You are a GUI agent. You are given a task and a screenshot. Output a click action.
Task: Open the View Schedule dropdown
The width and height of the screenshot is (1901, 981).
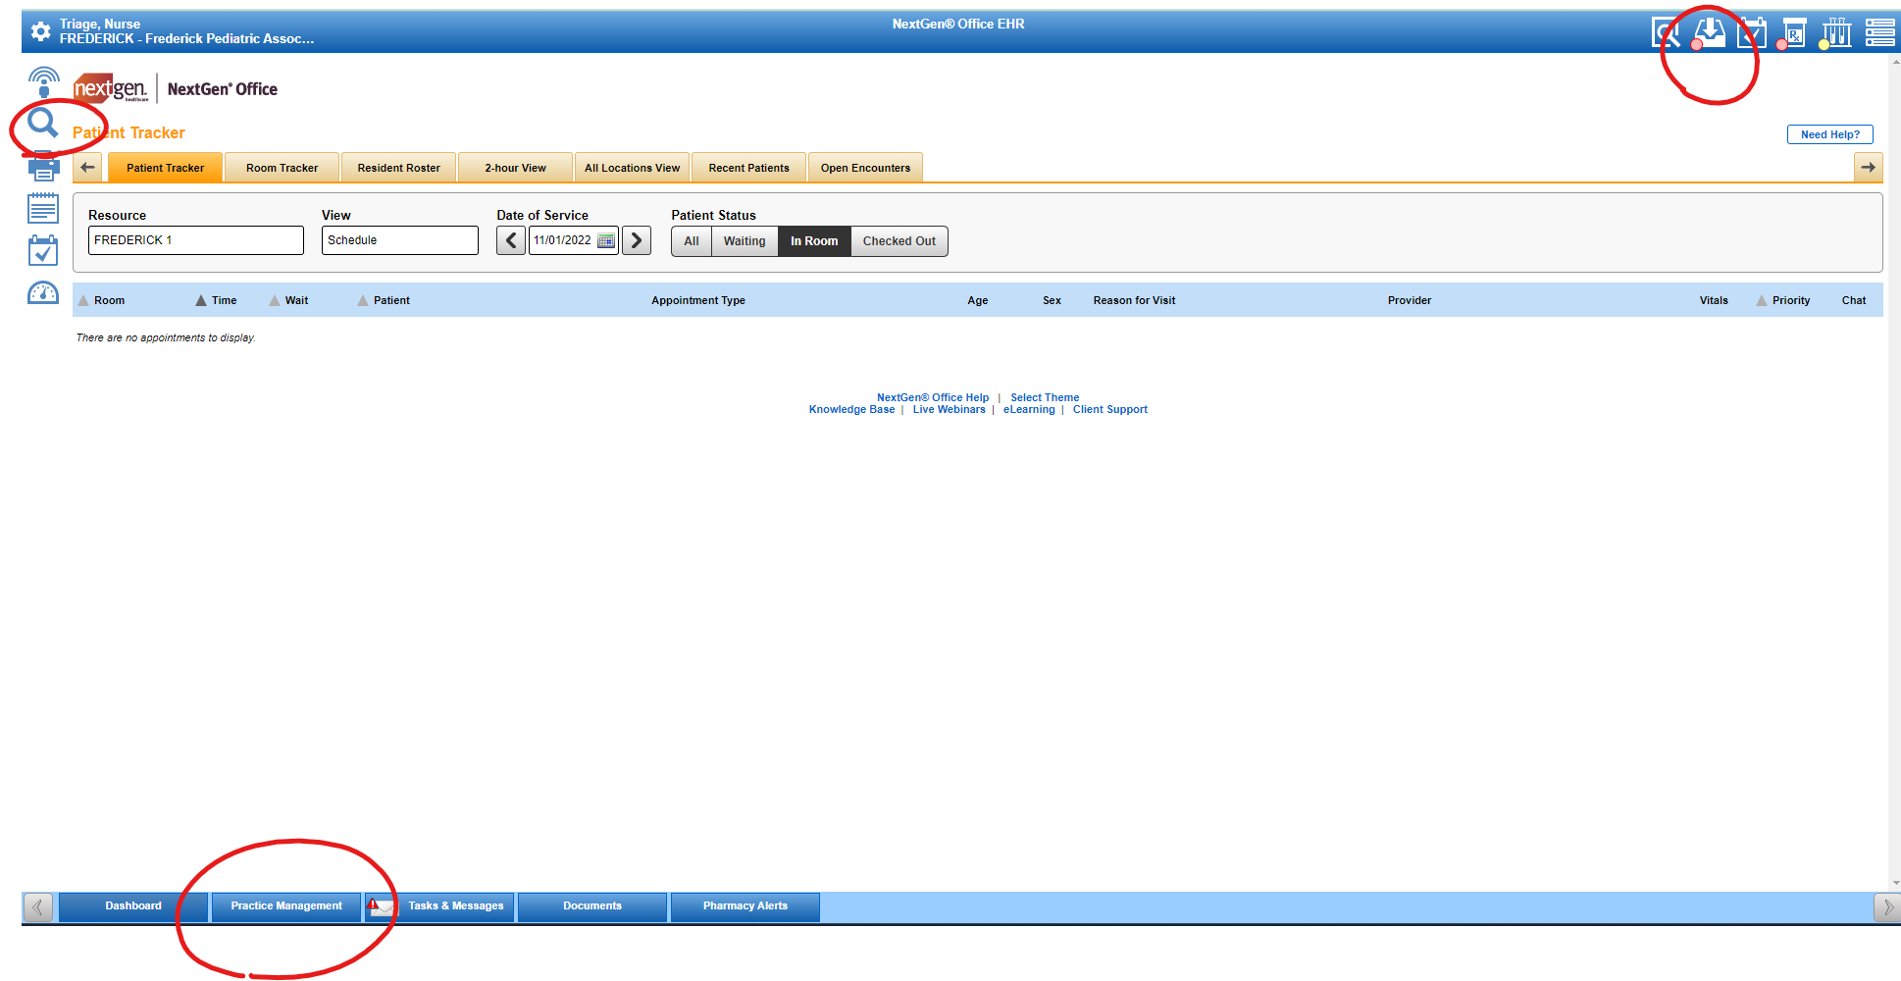400,240
